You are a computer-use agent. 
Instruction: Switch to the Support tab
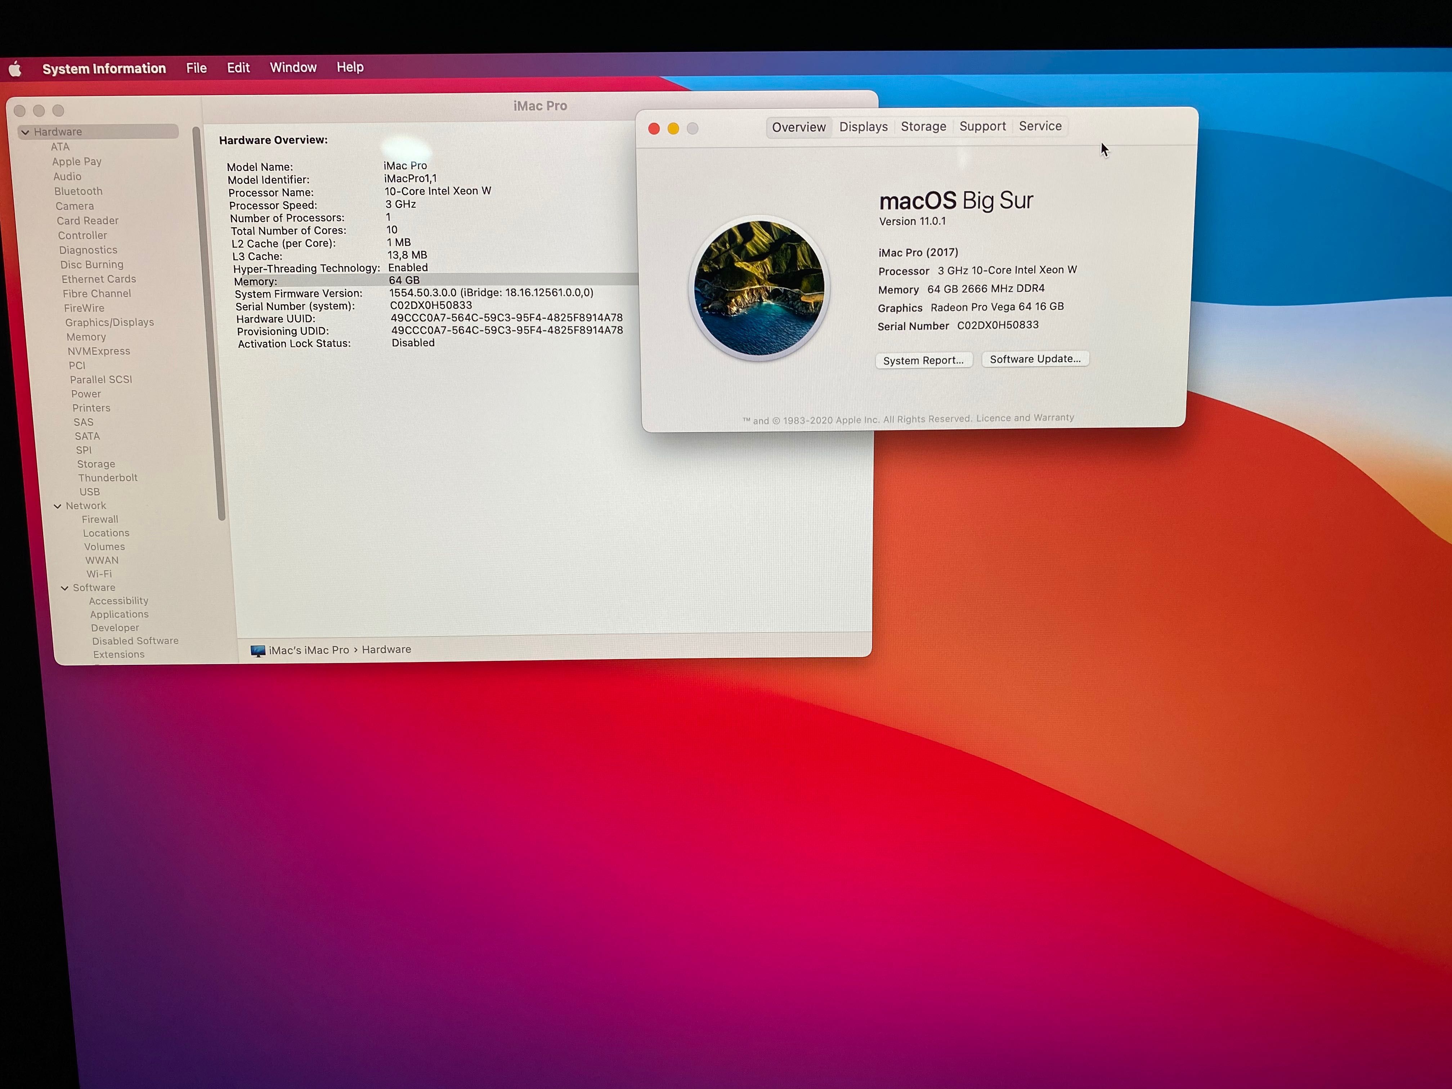[x=982, y=126]
